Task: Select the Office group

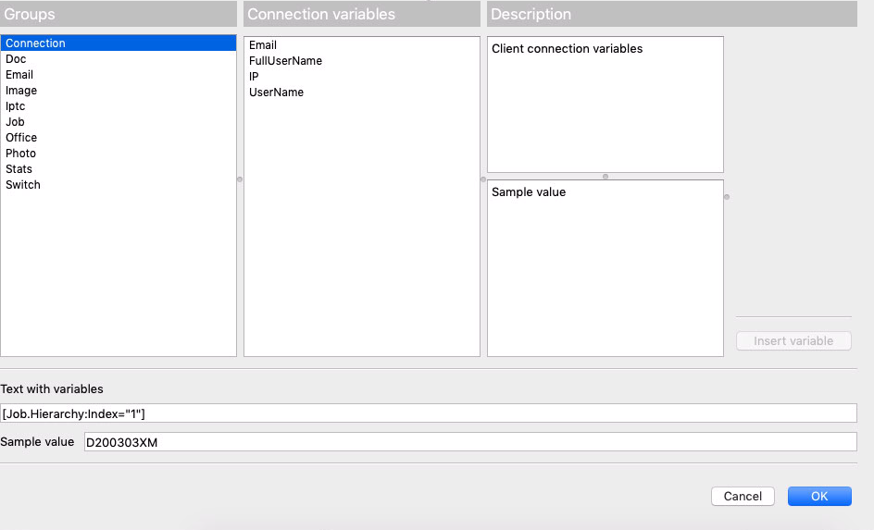Action: tap(21, 138)
